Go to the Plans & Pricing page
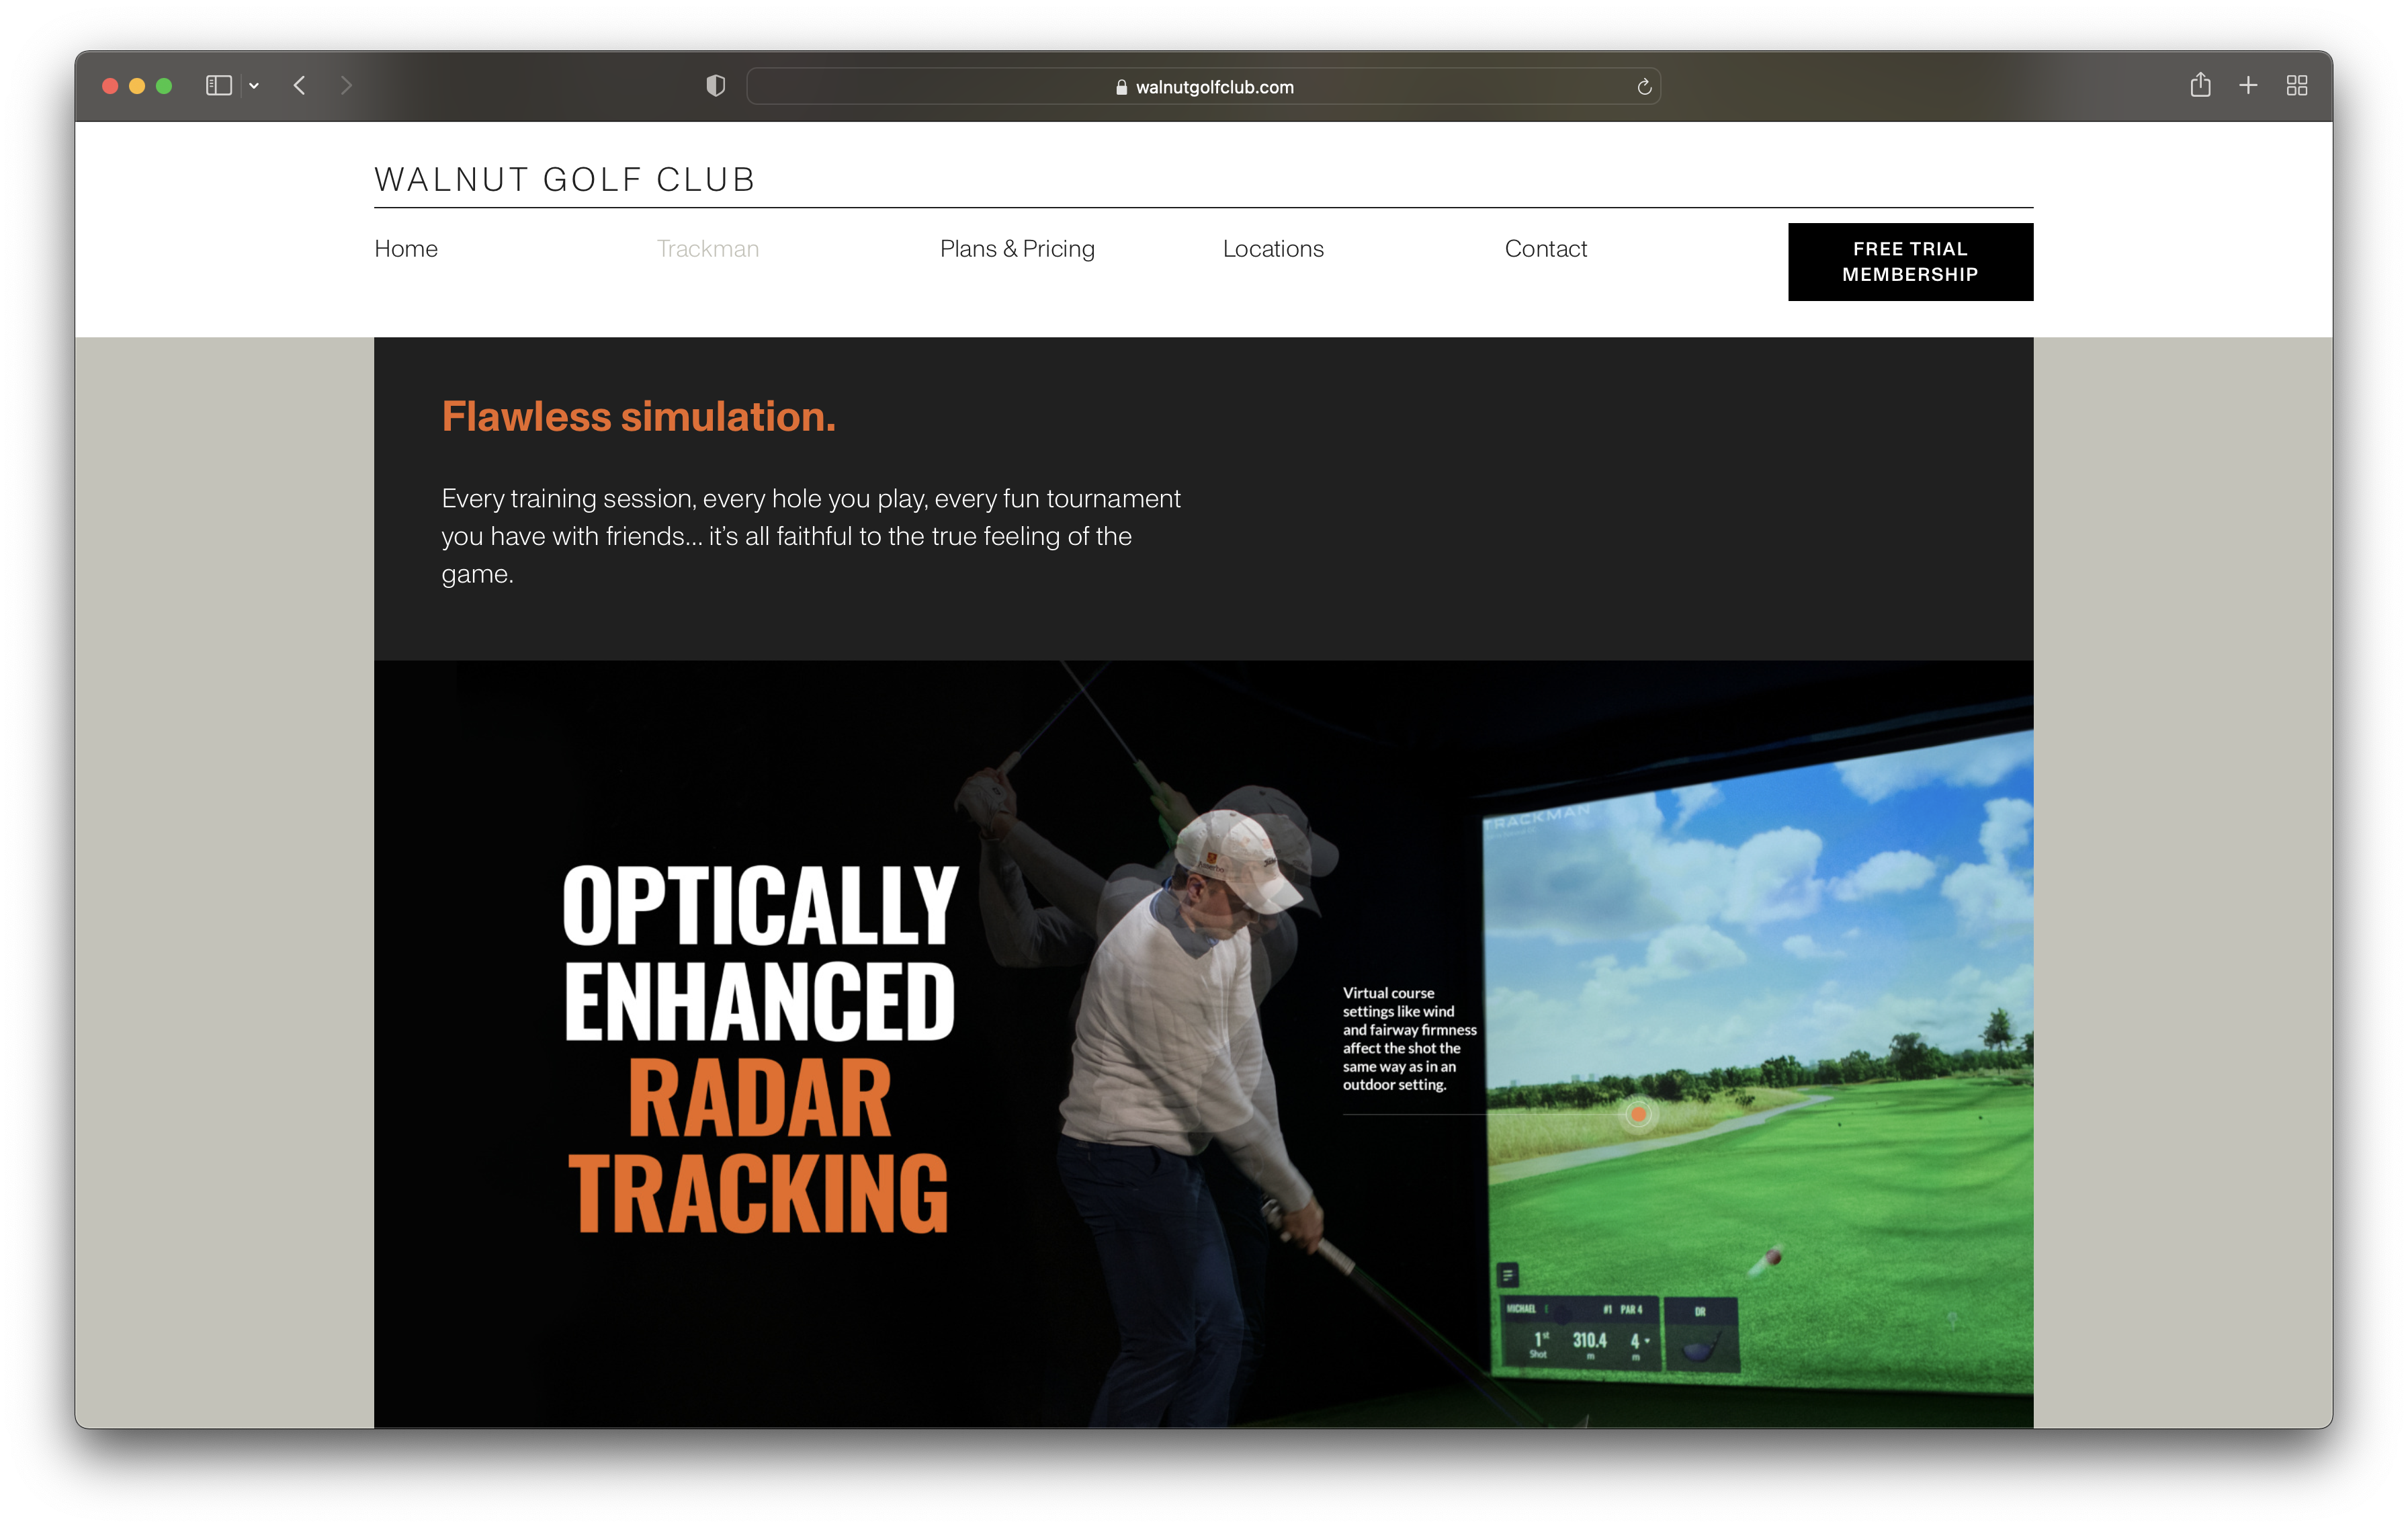2408x1528 pixels. click(x=1016, y=249)
